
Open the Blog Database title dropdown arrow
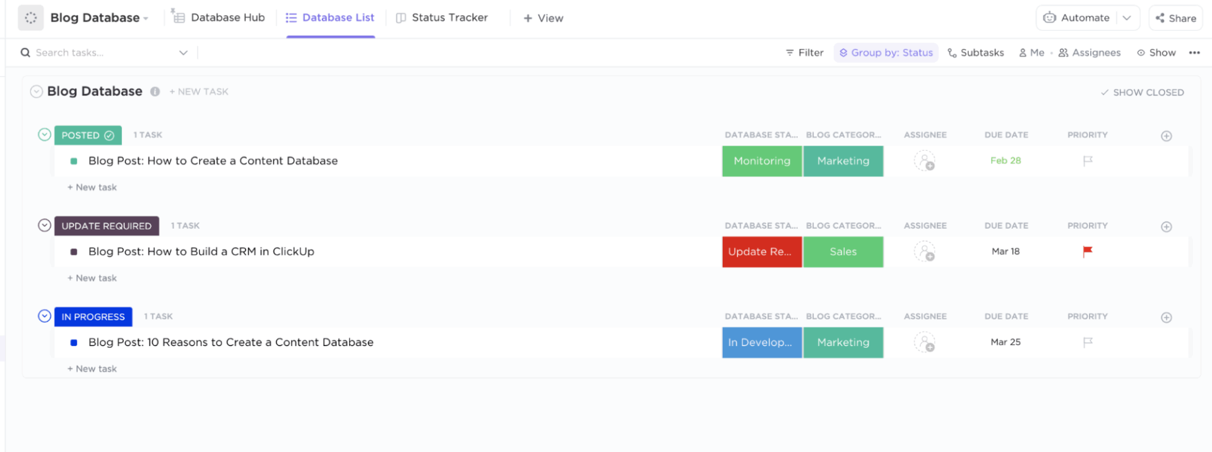pyautogui.click(x=146, y=19)
